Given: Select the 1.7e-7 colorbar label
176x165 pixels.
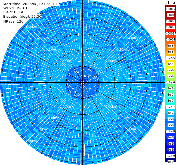Looking at the screenshot, I should tap(171, 107).
